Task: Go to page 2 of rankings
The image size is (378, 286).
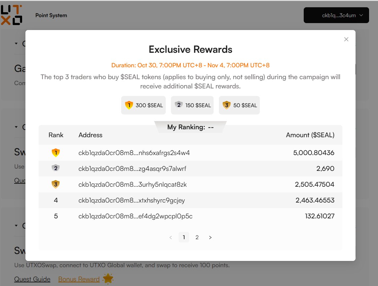Action: pos(197,237)
